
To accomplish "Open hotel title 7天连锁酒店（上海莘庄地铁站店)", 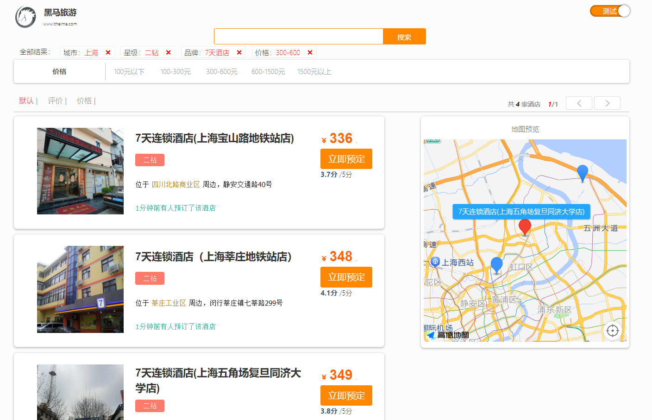I will pos(213,257).
